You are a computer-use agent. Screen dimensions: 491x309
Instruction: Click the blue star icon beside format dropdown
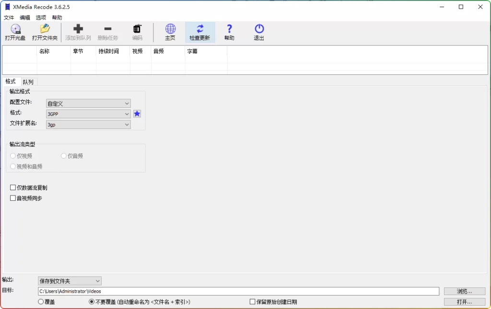(137, 114)
